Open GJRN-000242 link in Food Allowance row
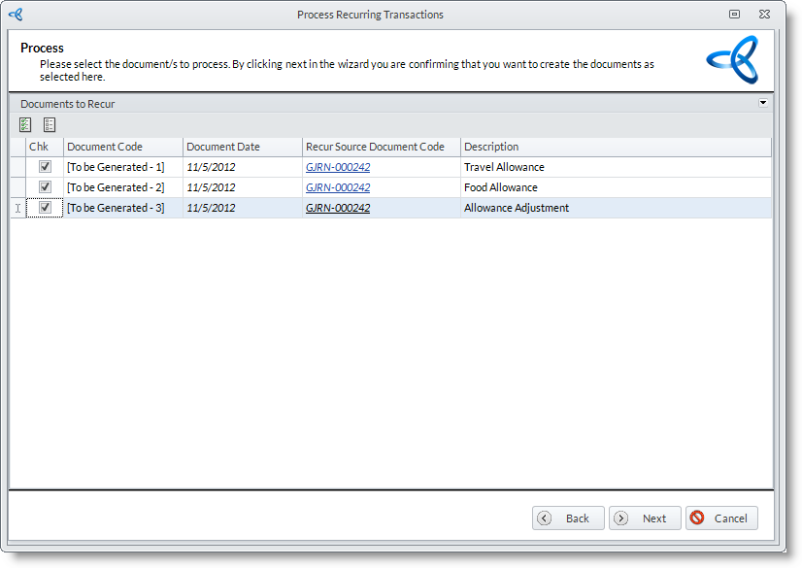 coord(338,187)
